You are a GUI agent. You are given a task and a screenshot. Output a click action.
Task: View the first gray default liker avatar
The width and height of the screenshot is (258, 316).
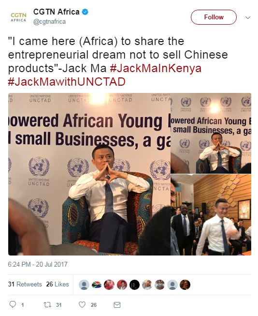tap(84, 285)
